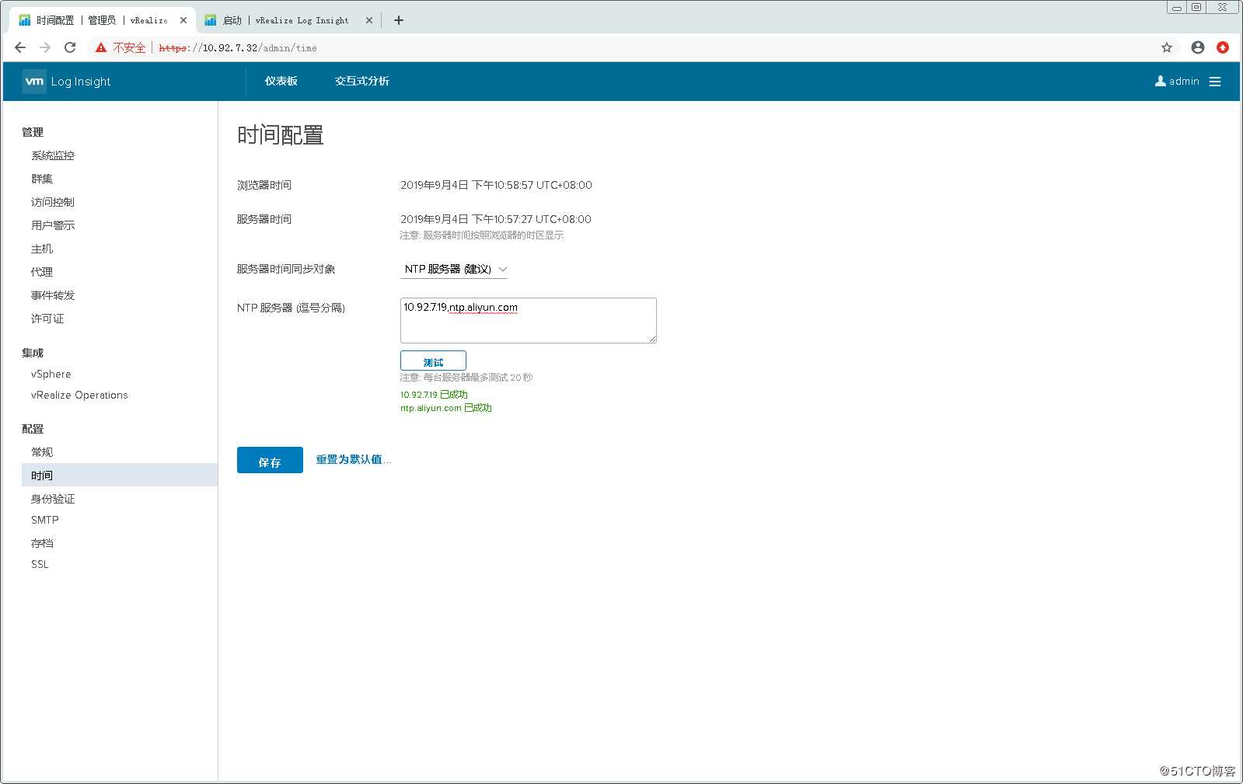Reload the page with refresh icon
This screenshot has height=784, width=1243.
70,47
